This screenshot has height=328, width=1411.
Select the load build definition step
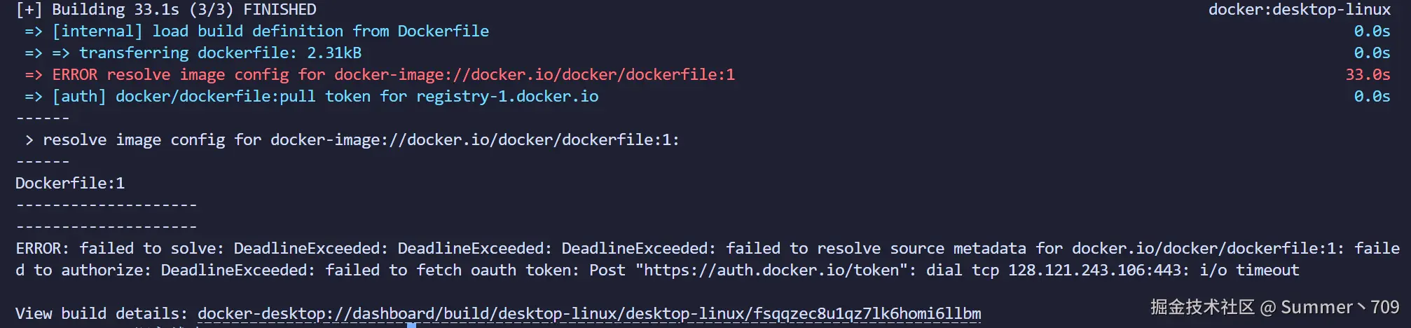270,31
